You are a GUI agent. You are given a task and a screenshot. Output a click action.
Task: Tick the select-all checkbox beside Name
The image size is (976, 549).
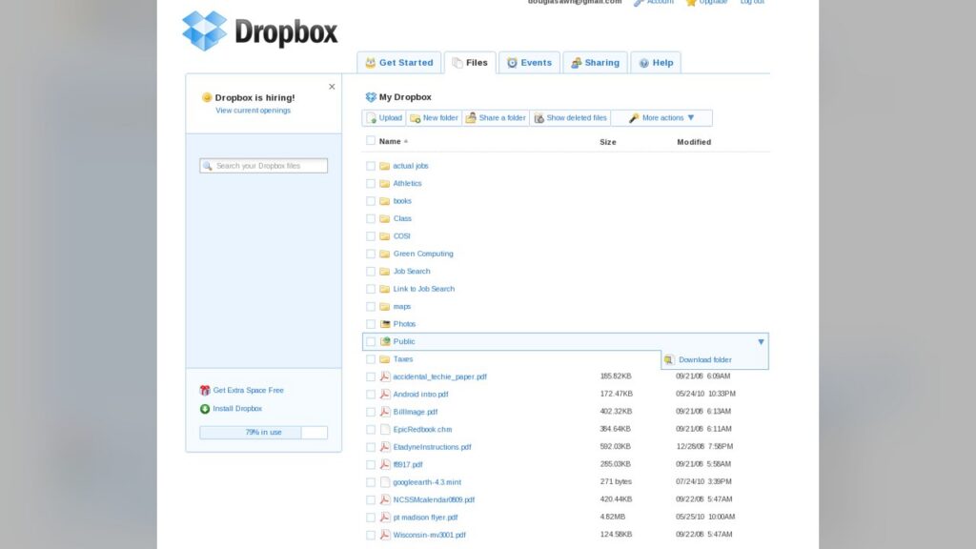[x=371, y=141]
